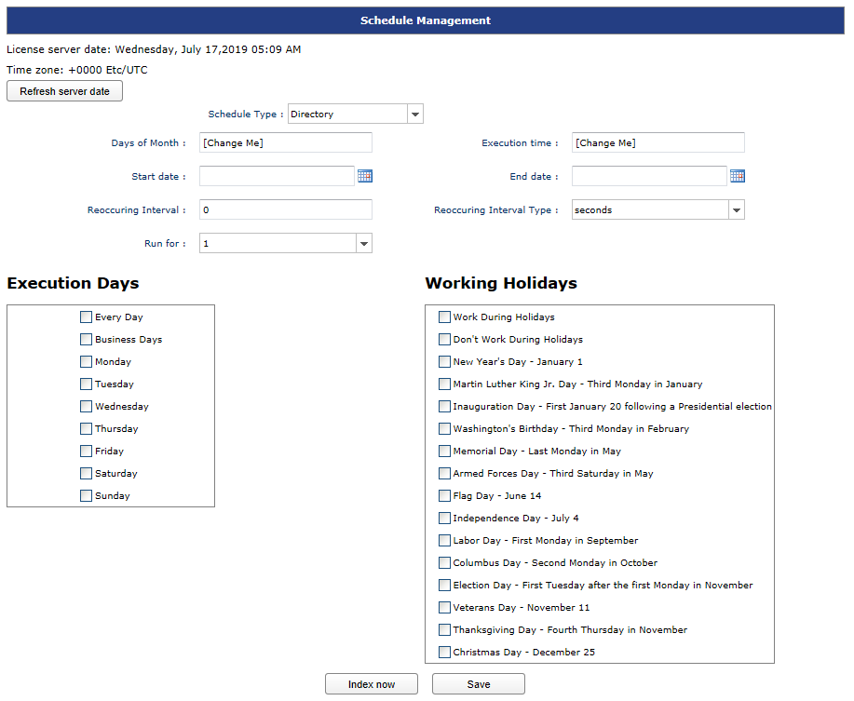This screenshot has width=854, height=701.
Task: Enable Business Days execution
Action: (86, 339)
